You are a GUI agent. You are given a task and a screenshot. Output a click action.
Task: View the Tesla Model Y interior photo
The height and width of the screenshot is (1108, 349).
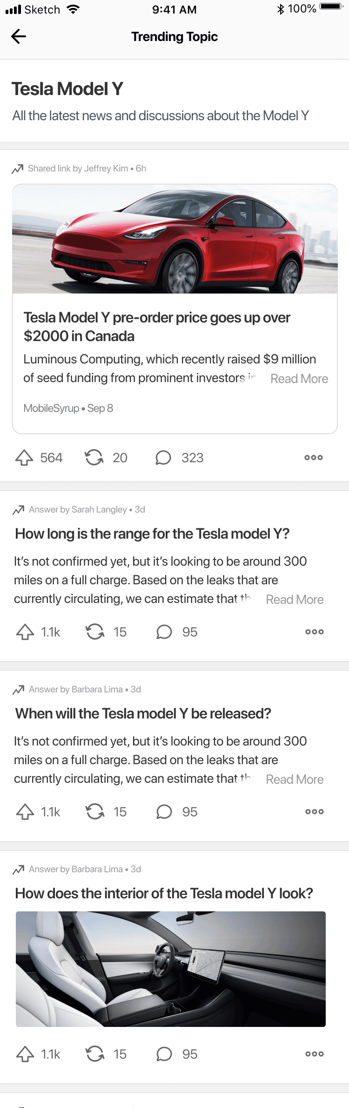tap(171, 969)
